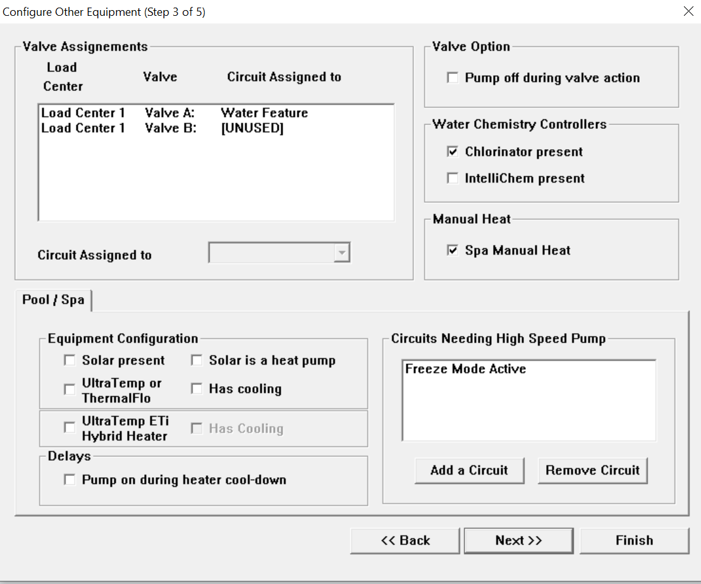This screenshot has width=701, height=584.
Task: Enable Solar present checkbox
Action: pyautogui.click(x=70, y=360)
